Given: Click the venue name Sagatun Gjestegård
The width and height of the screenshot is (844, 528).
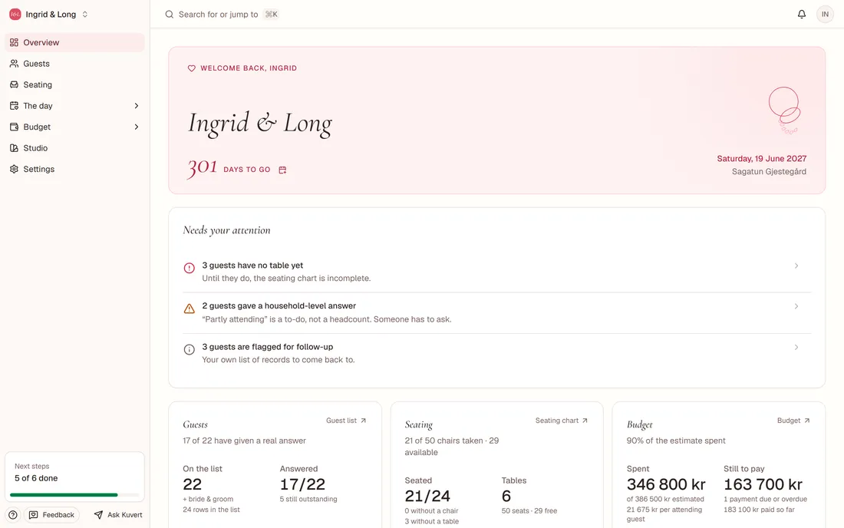Looking at the screenshot, I should (769, 171).
